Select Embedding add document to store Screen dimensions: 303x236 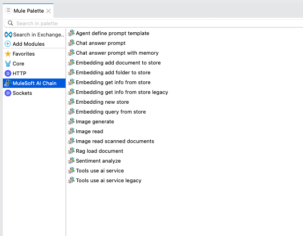(x=118, y=63)
